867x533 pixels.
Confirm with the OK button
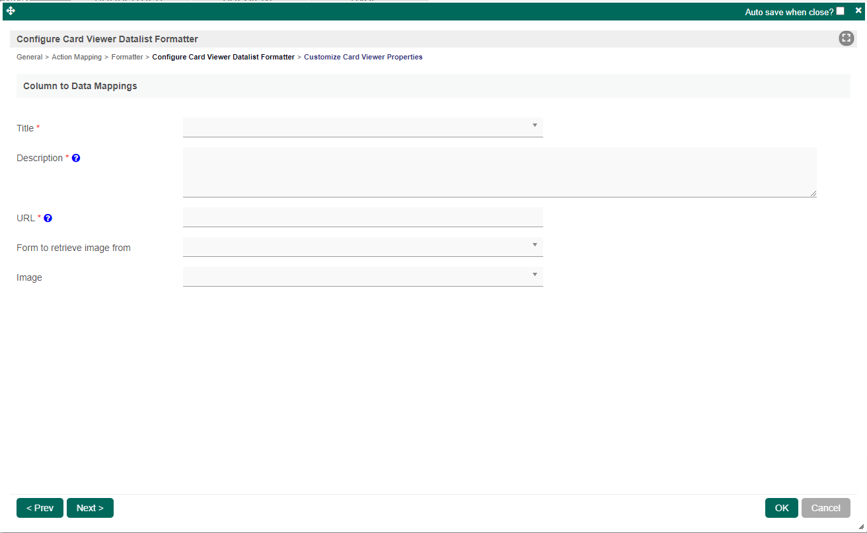(x=782, y=508)
